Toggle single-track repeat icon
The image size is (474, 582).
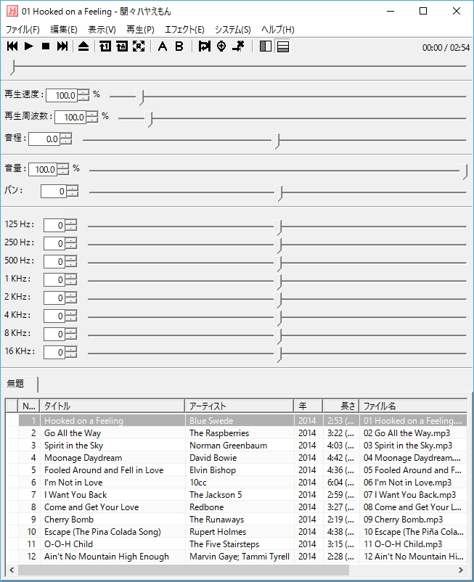(x=105, y=46)
